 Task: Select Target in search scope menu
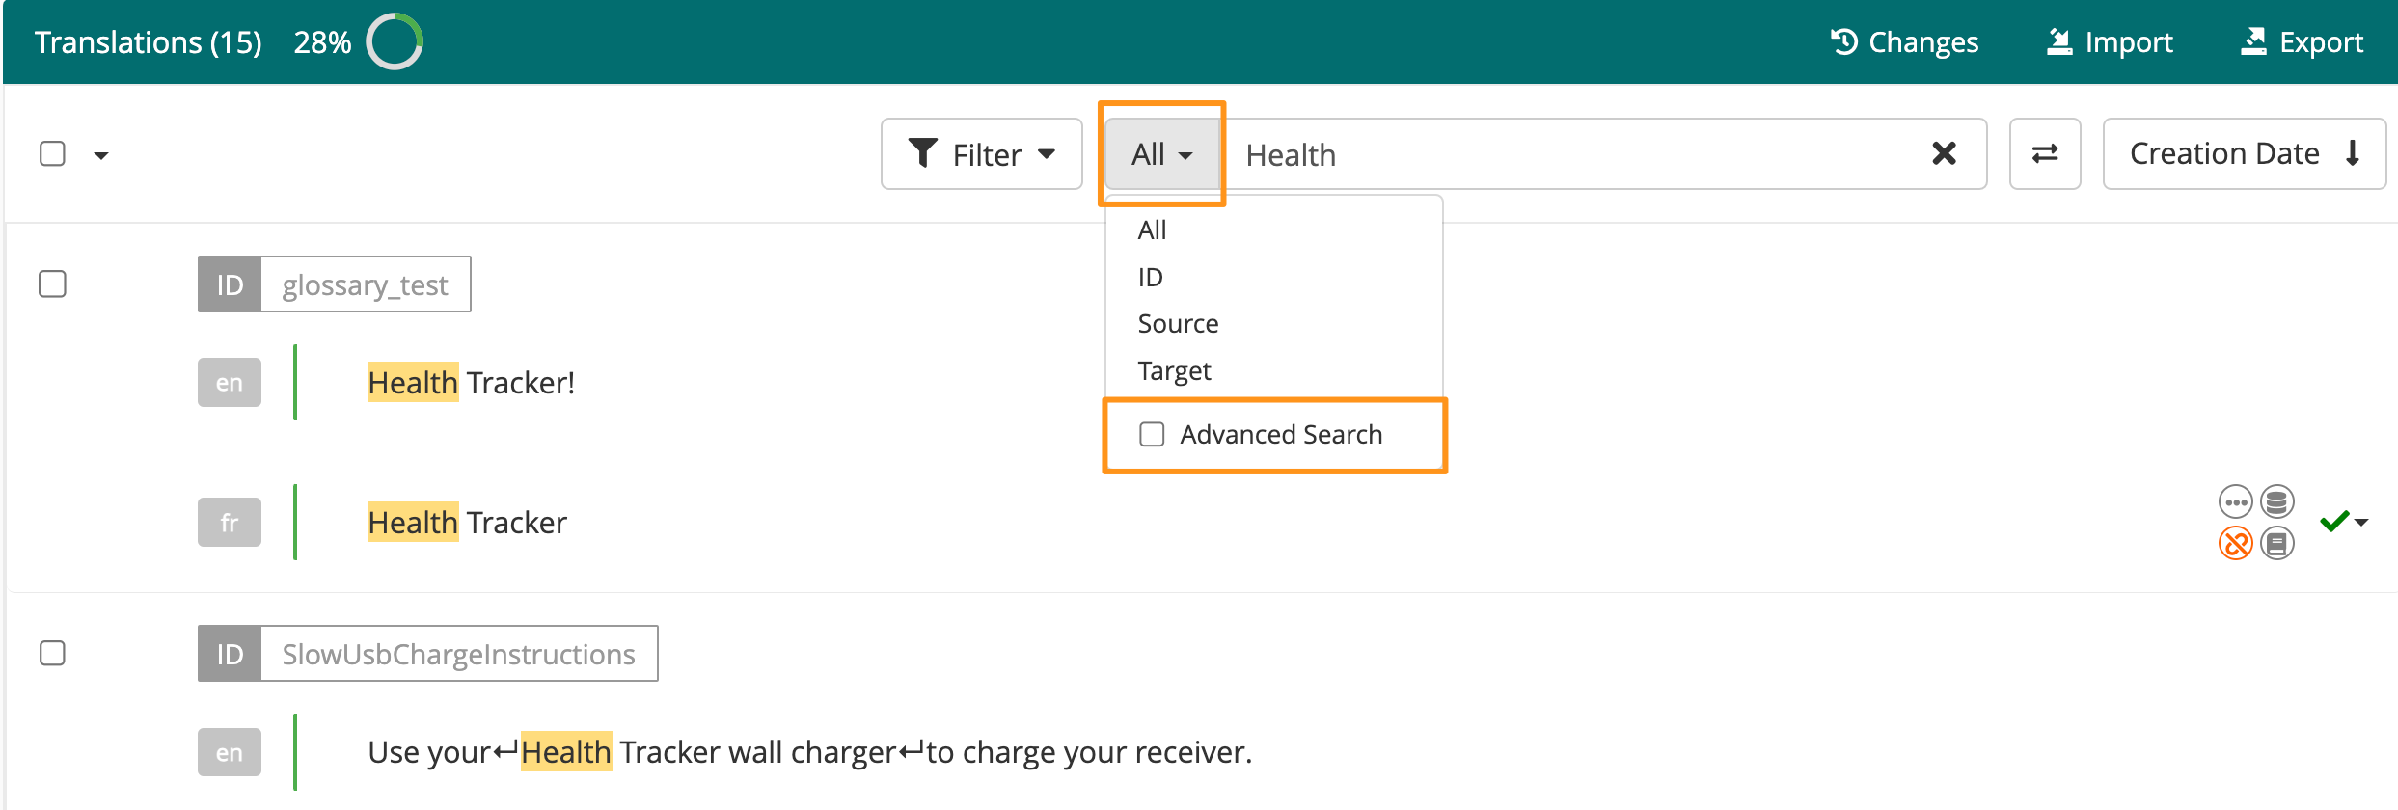pos(1174,370)
